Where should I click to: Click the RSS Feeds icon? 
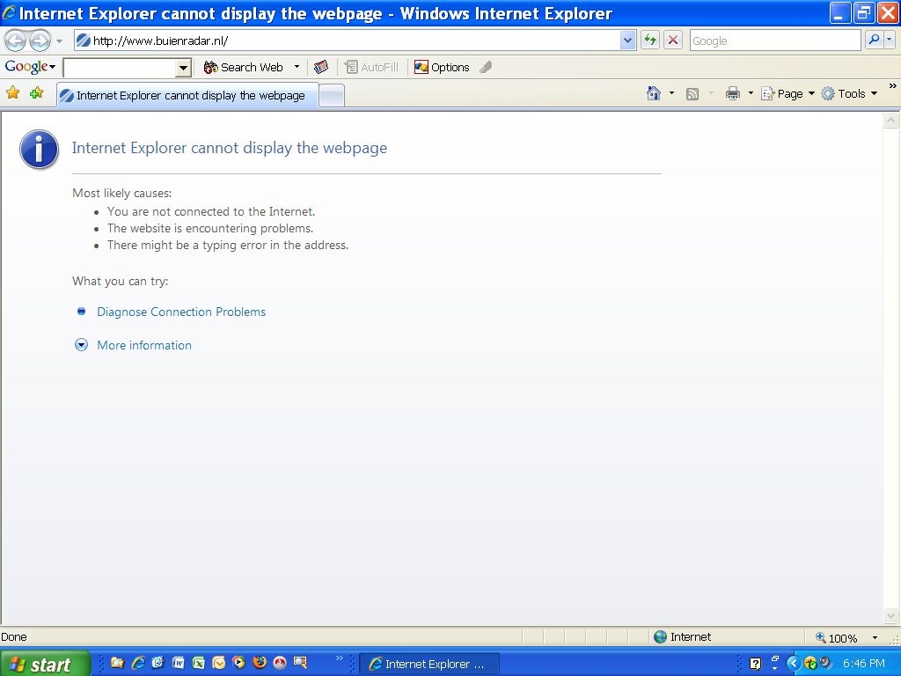692,93
